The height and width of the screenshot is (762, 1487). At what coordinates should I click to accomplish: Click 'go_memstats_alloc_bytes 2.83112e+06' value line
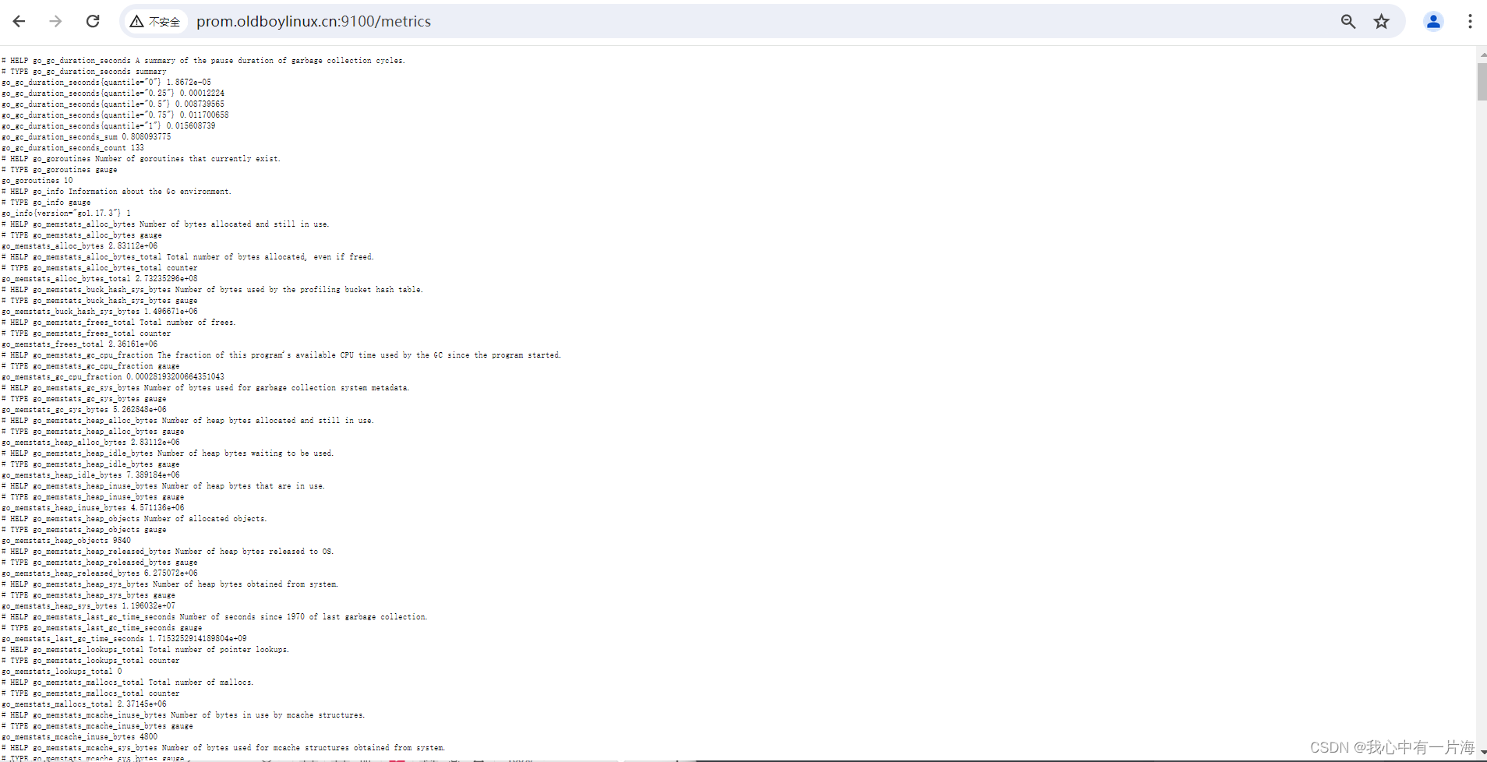point(79,245)
